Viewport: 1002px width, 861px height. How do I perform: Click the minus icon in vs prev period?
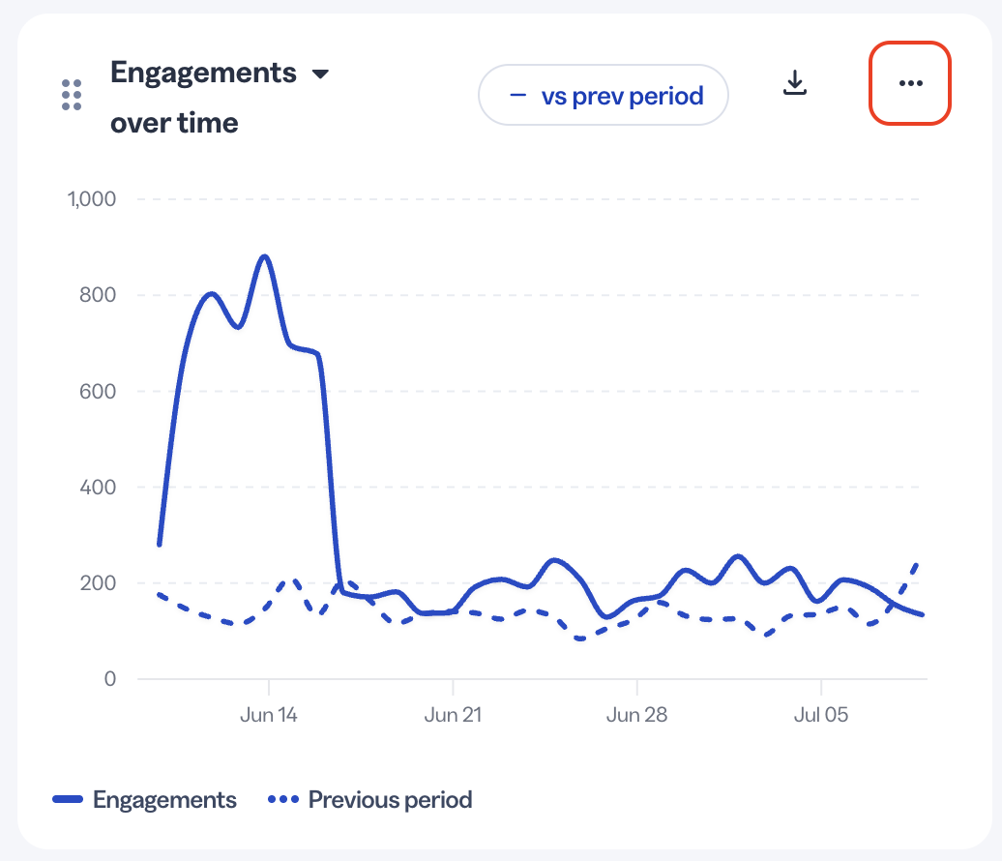pyautogui.click(x=517, y=96)
